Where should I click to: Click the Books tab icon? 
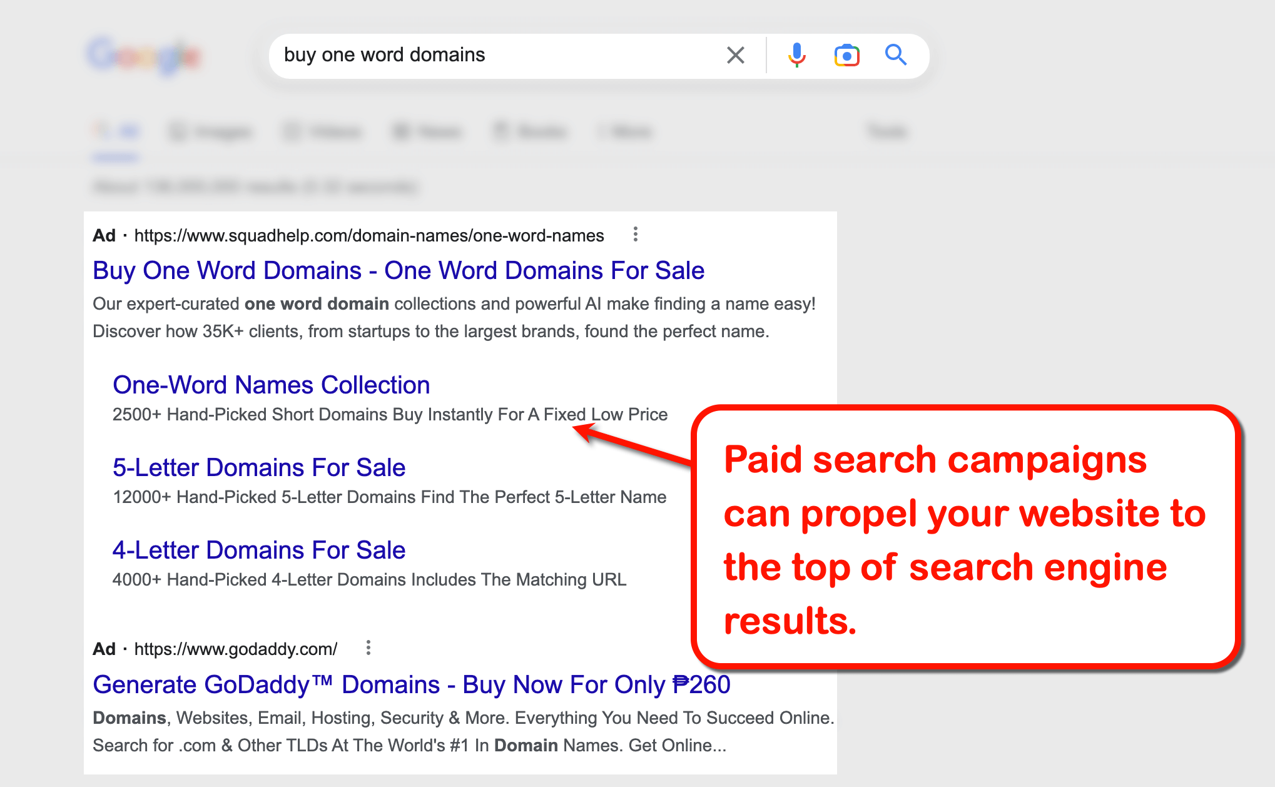tap(500, 131)
